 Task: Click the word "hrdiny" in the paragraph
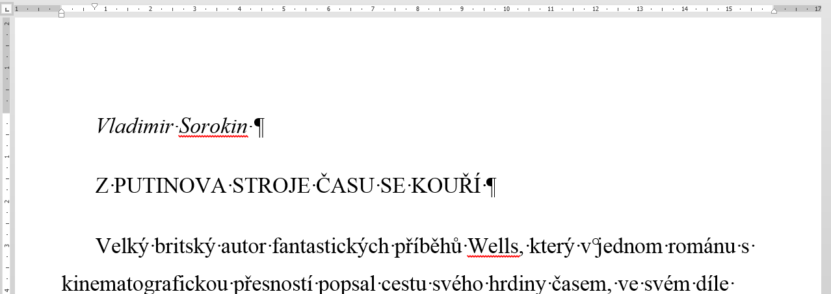click(x=516, y=284)
